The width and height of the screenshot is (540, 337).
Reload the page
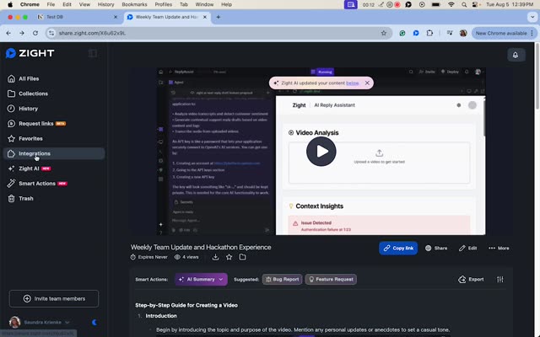(x=35, y=33)
